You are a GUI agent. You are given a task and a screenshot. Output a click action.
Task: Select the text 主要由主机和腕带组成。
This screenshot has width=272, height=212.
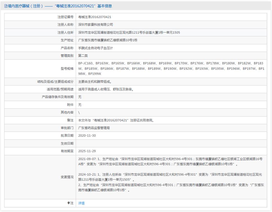point(95,82)
